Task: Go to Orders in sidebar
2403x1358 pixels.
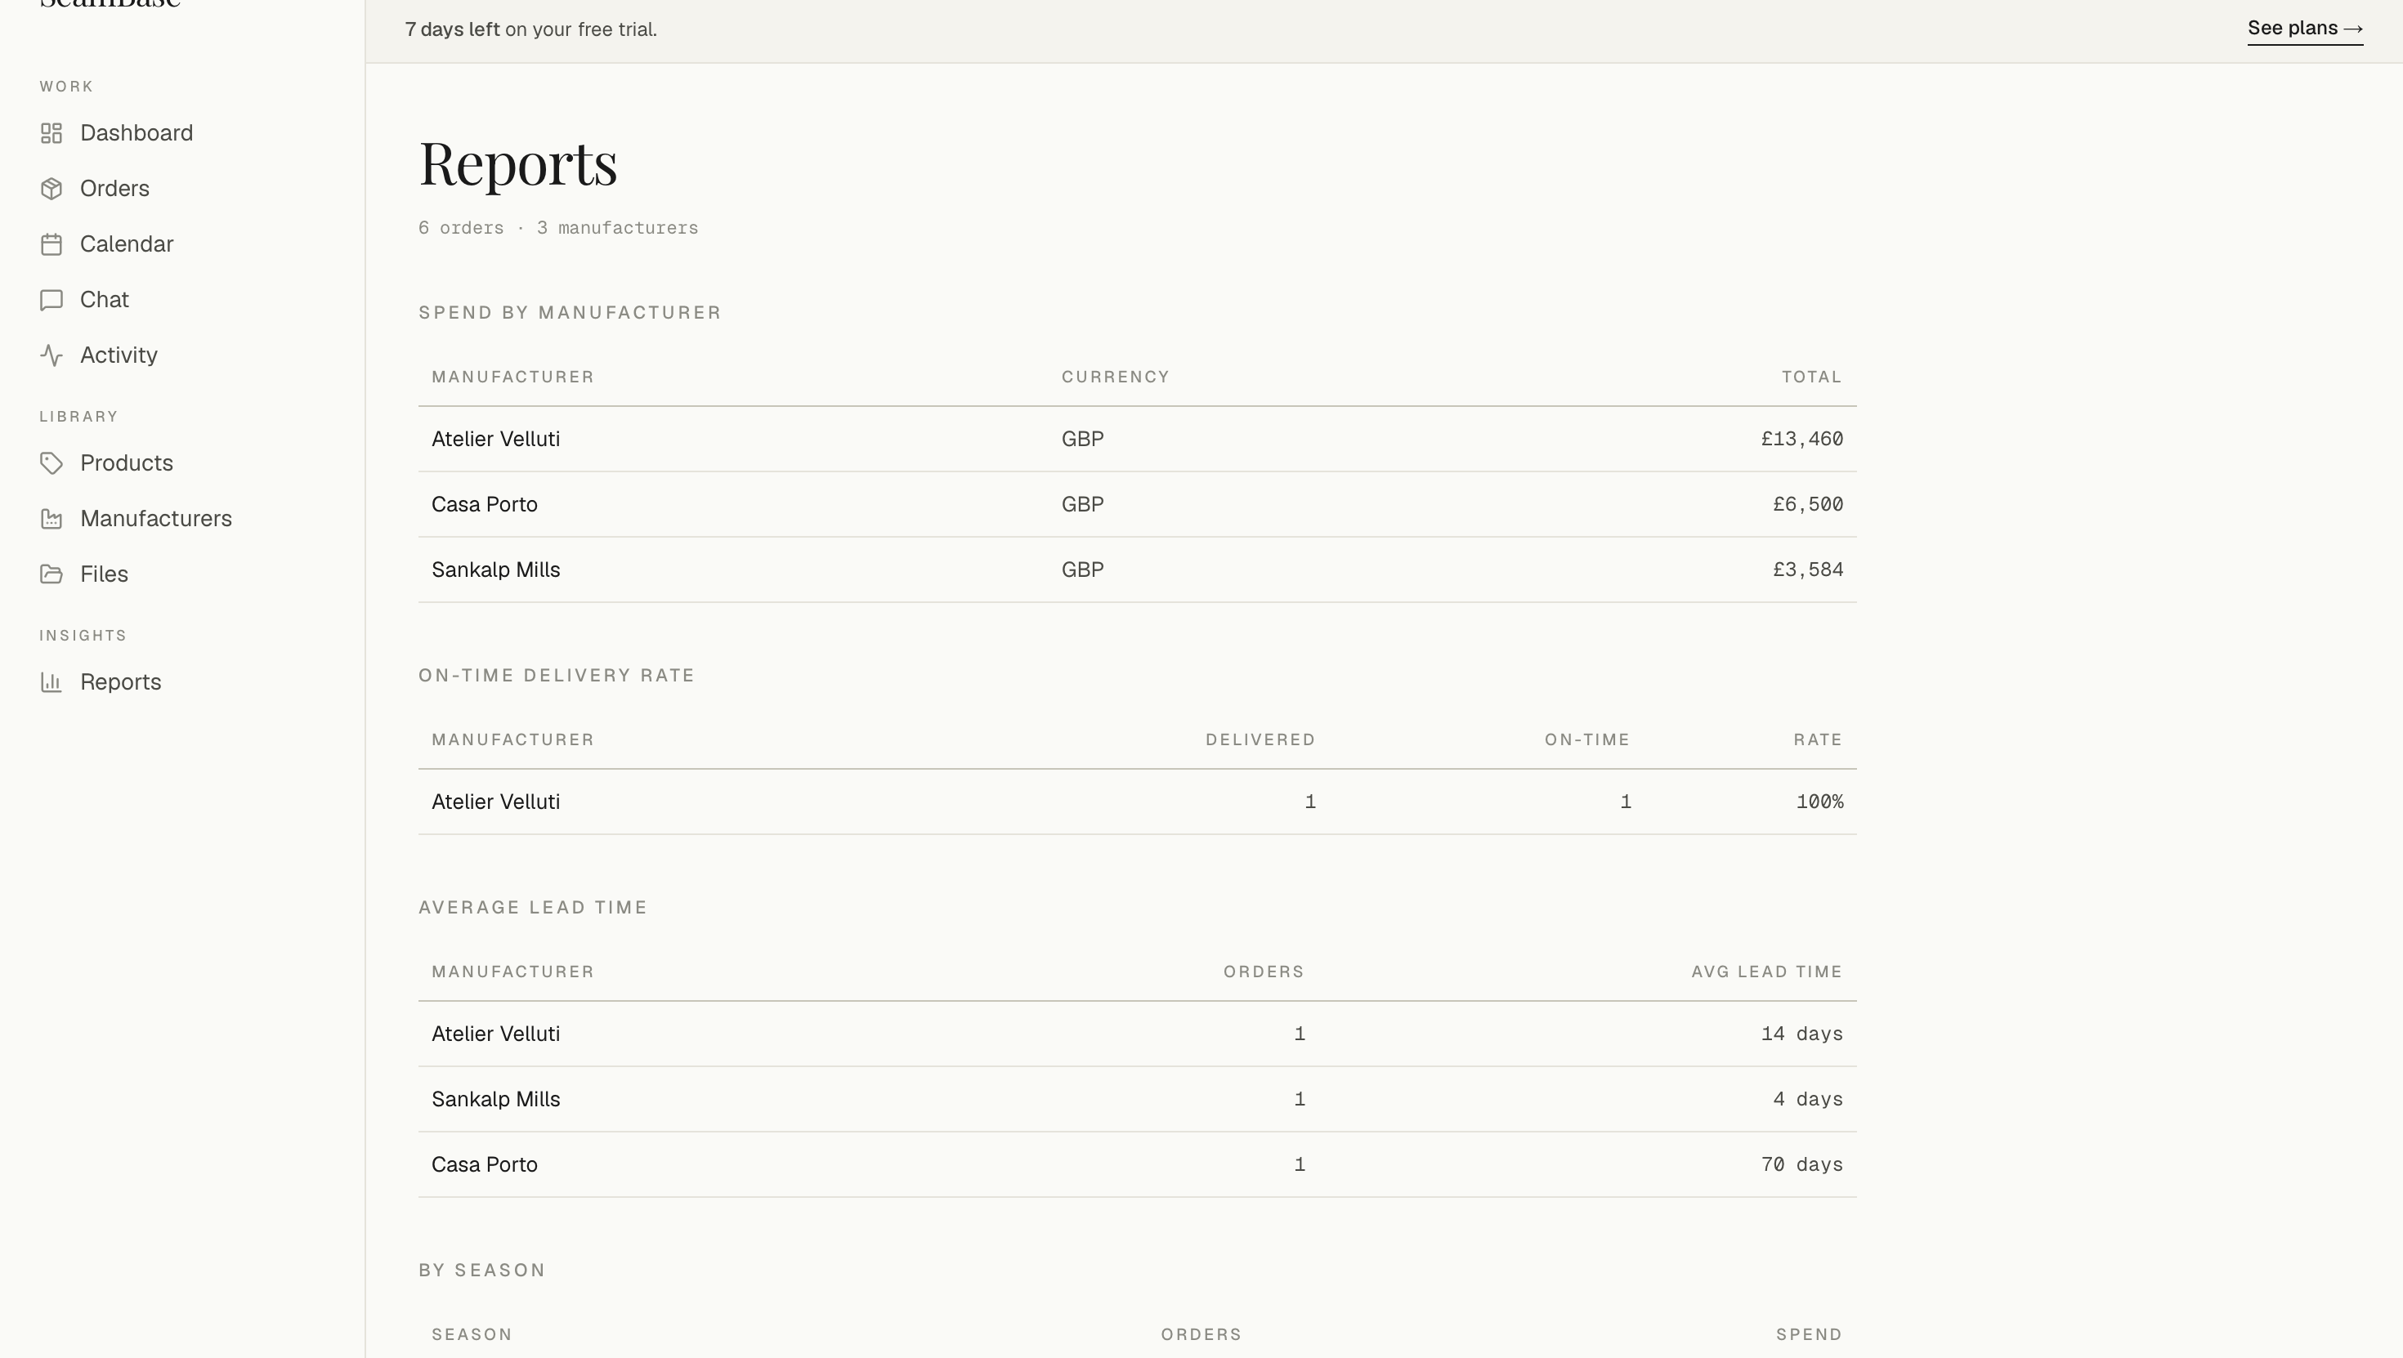Action: tap(114, 189)
